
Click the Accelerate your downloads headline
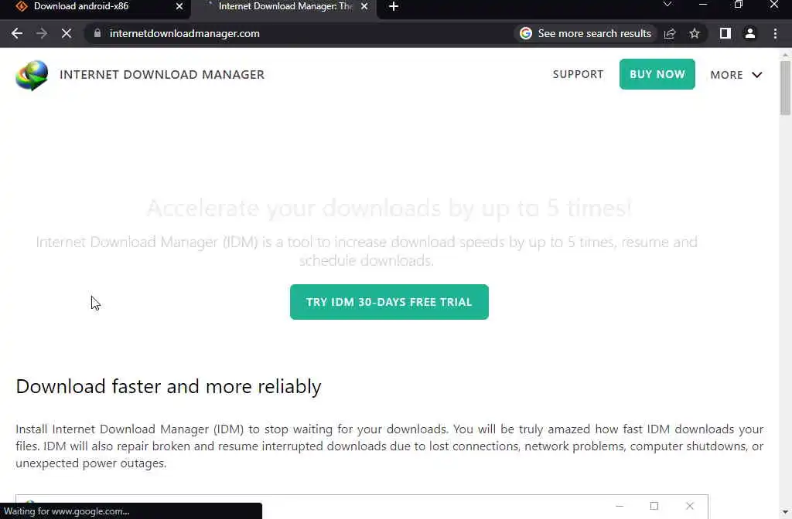(389, 208)
